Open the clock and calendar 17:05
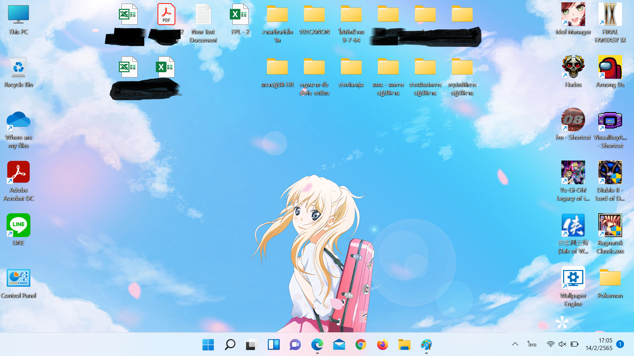The width and height of the screenshot is (634, 356). pyautogui.click(x=599, y=344)
